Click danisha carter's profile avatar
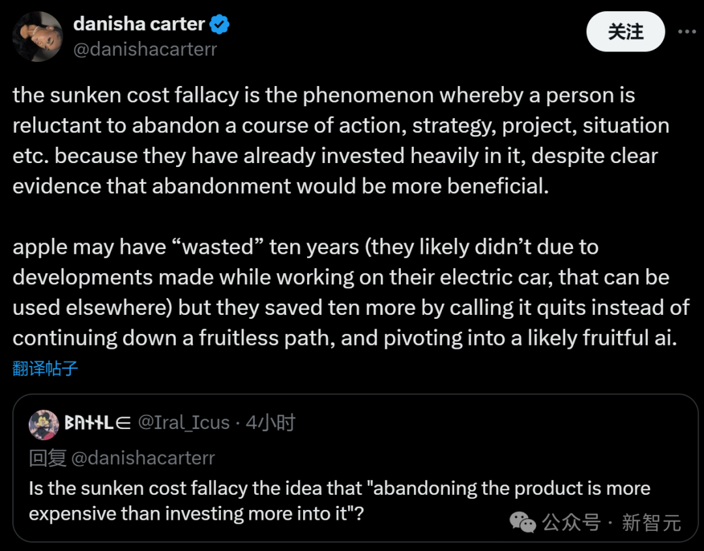 click(x=38, y=37)
